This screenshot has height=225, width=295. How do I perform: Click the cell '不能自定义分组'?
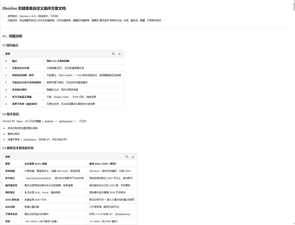[21, 68]
